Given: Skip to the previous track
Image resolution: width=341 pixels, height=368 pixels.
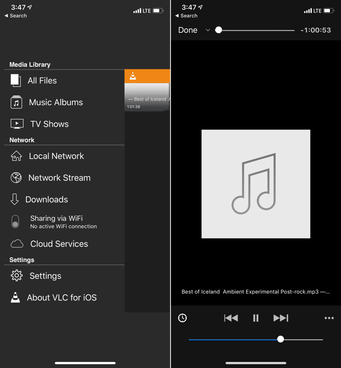Looking at the screenshot, I should pyautogui.click(x=231, y=318).
